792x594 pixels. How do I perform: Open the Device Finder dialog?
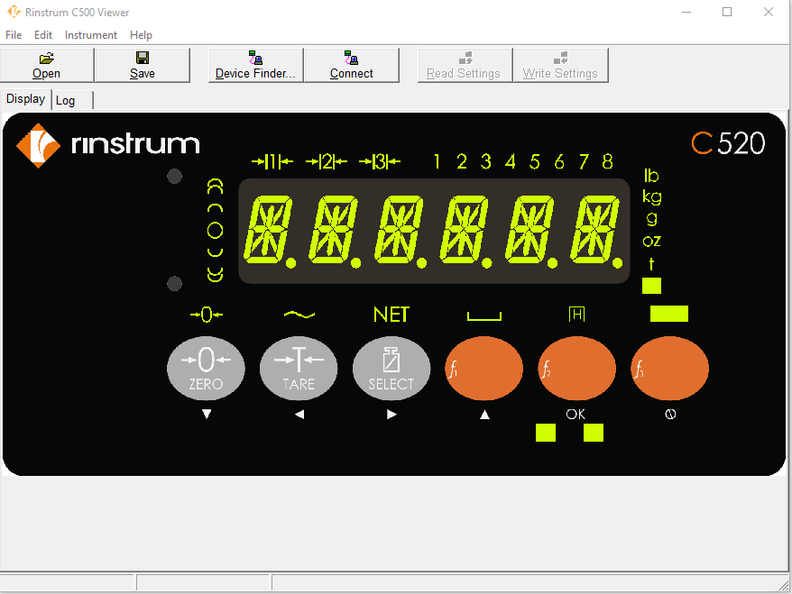[255, 65]
